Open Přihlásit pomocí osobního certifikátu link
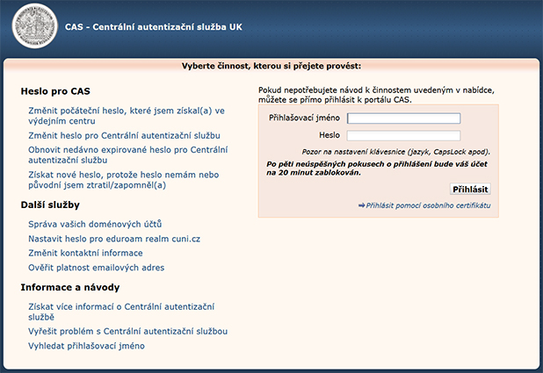543x373 pixels. [x=429, y=205]
